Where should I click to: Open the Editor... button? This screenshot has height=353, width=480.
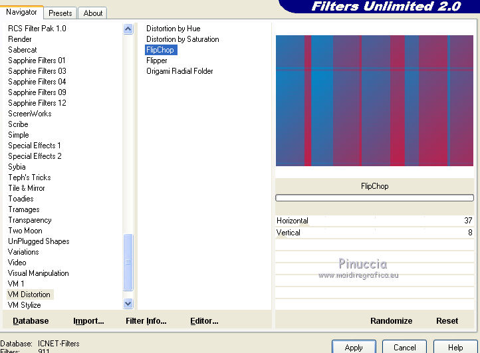point(204,321)
